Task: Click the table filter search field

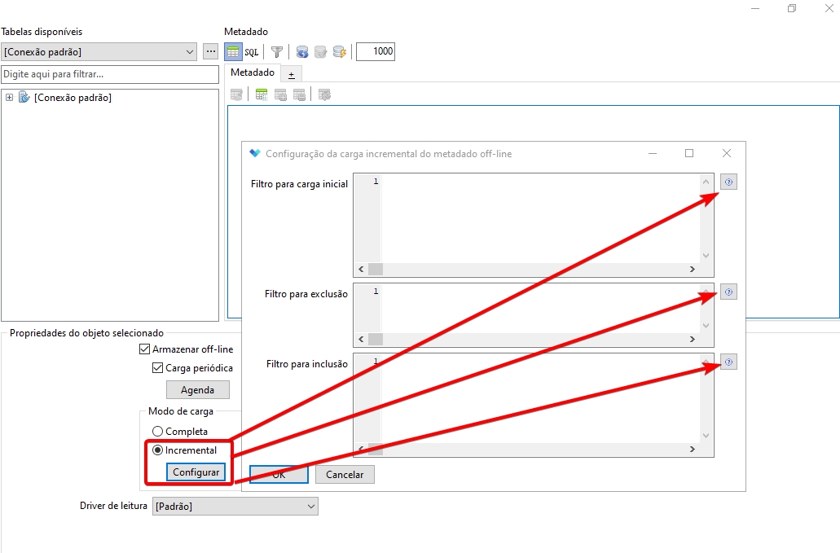Action: (x=110, y=74)
